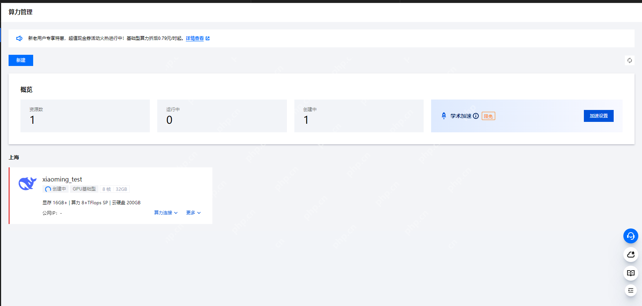Click the 学术加速 rocket icon
Viewport: 642px width, 306px height.
(443, 116)
